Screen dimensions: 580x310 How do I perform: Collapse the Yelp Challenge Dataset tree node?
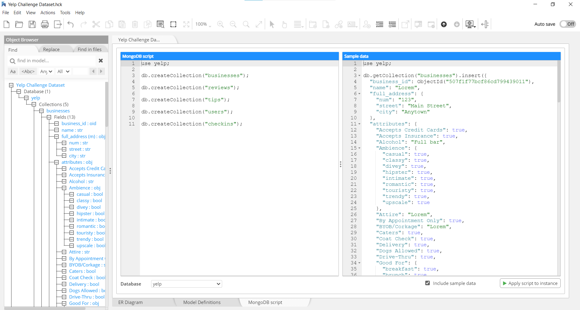click(11, 85)
